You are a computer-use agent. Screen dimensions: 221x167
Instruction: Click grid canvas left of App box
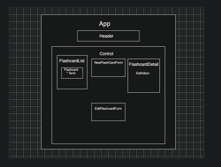(25, 82)
